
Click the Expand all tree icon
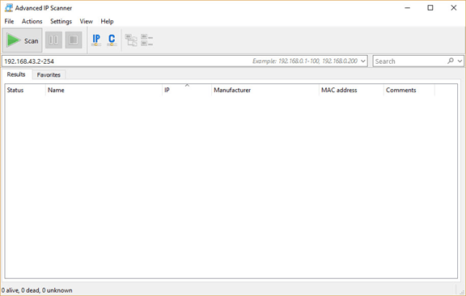click(131, 40)
